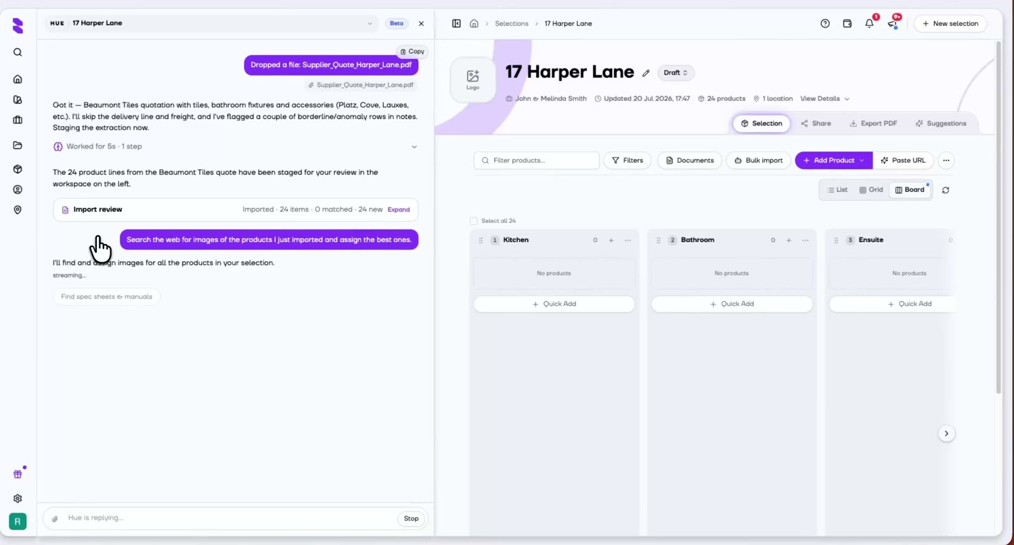The height and width of the screenshot is (545, 1014).
Task: Edit title with pencil icon next to 17 Harper Lane
Action: pyautogui.click(x=646, y=73)
